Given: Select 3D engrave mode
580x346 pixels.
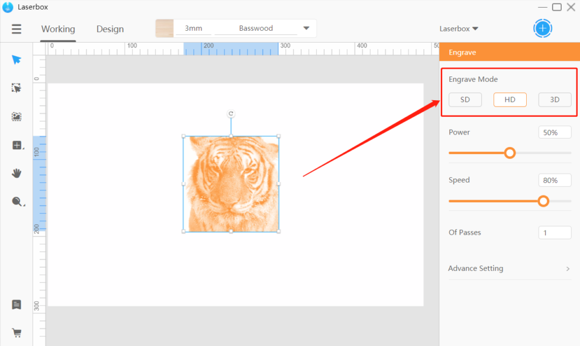Looking at the screenshot, I should click(555, 100).
